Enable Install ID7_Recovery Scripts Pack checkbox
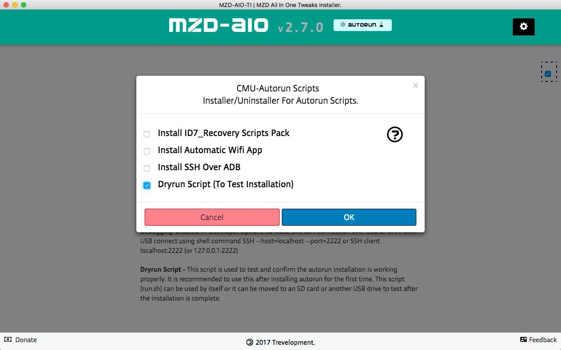Screen dimensions: 561x350 pos(147,134)
